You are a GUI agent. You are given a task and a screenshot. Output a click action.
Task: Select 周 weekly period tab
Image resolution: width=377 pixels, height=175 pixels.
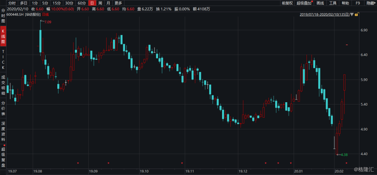pyautogui.click(x=100, y=3)
